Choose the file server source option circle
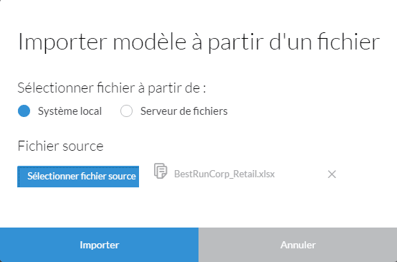Screen dimensions: 397x262 click(126, 111)
